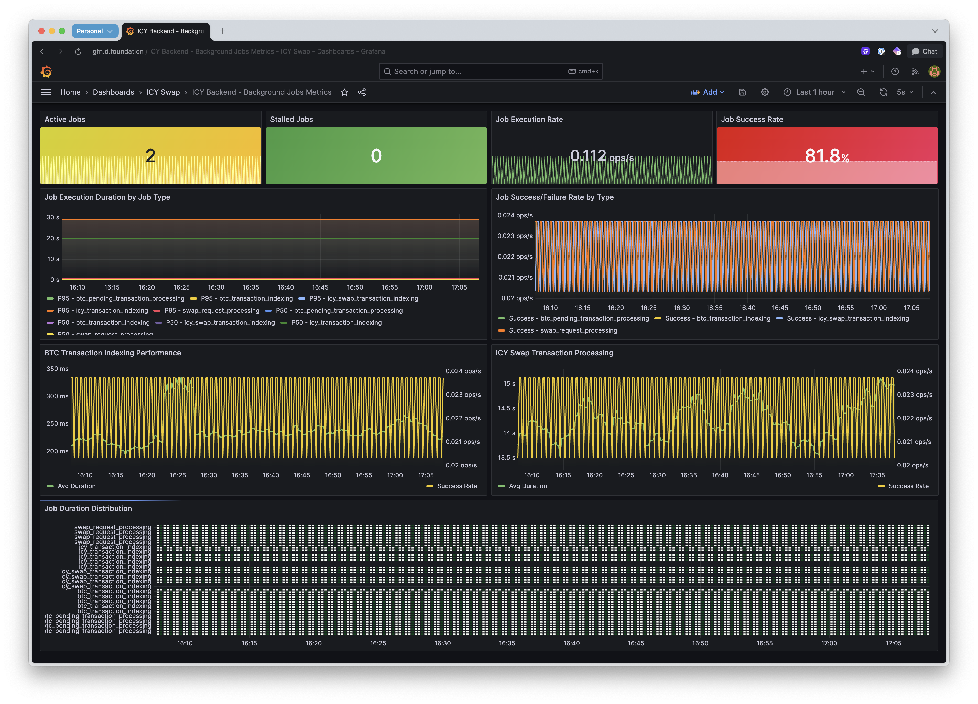Screen dimensions: 978x704
Task: Switch to ICY Backend browser tab
Action: point(166,31)
